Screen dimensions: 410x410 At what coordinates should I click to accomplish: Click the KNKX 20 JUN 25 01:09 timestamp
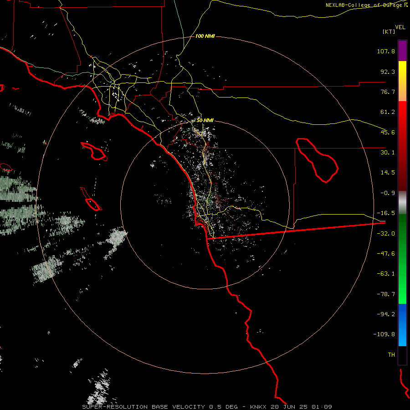[291, 407]
